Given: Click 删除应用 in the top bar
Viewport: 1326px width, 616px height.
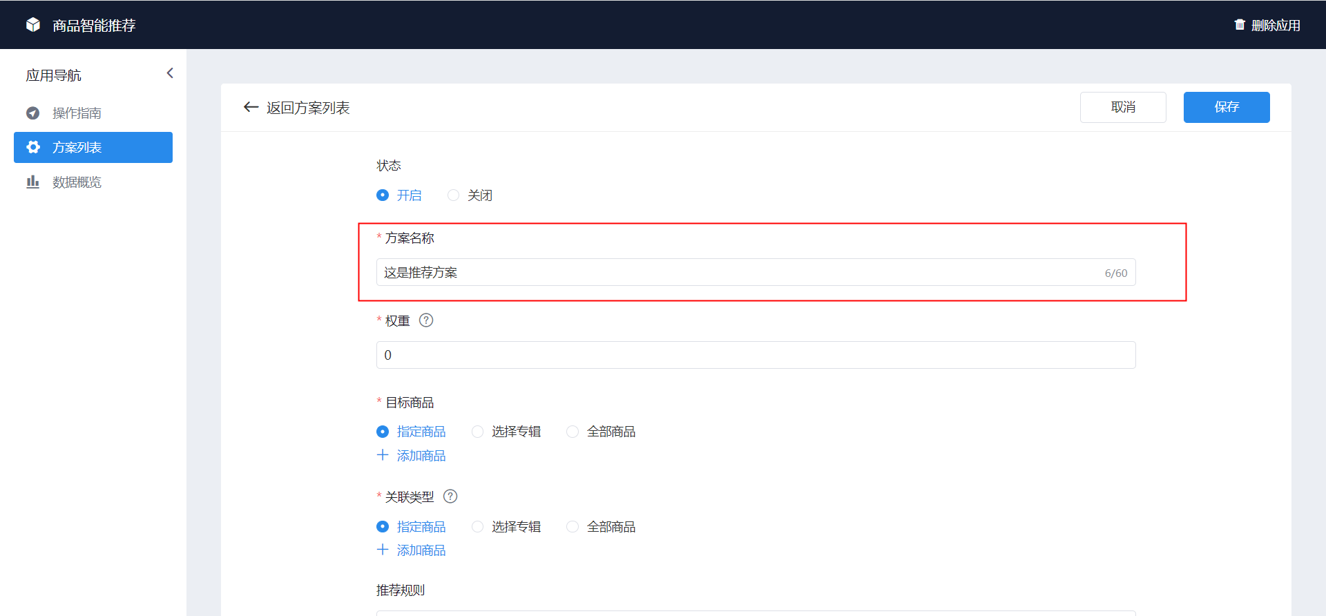Looking at the screenshot, I should (1276, 26).
